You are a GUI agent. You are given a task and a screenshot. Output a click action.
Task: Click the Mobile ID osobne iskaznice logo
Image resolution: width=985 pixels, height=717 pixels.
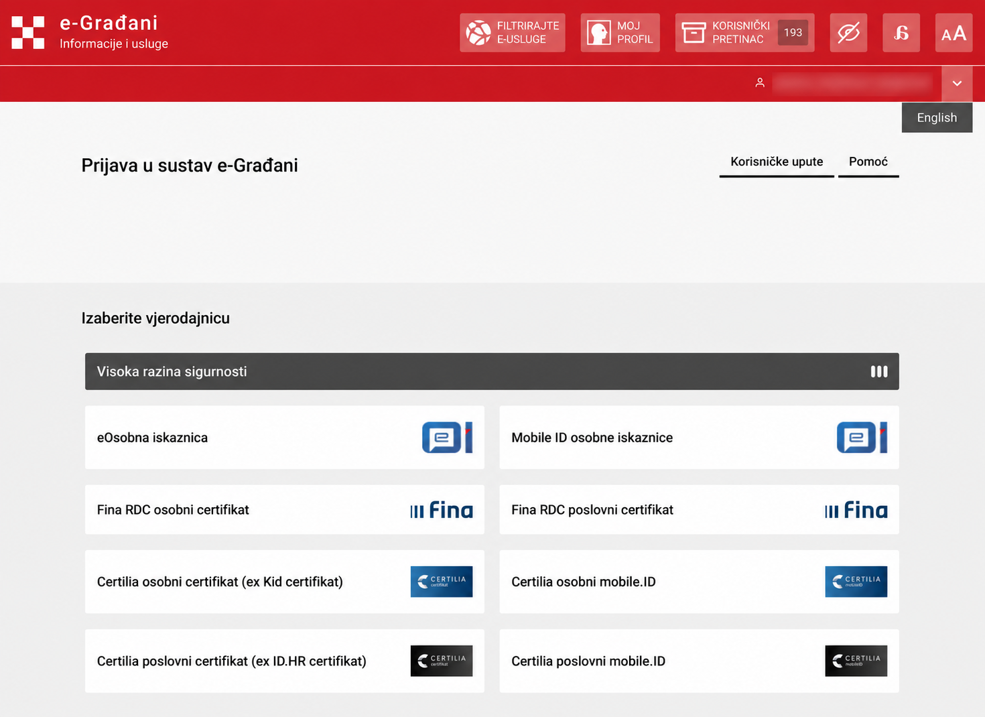(862, 438)
